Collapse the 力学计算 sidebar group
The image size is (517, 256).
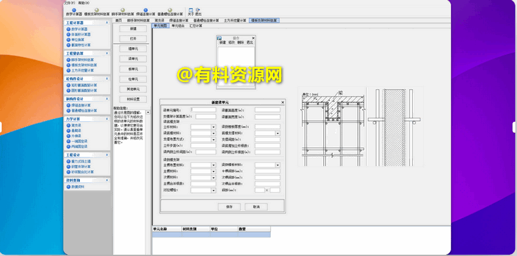coord(107,119)
